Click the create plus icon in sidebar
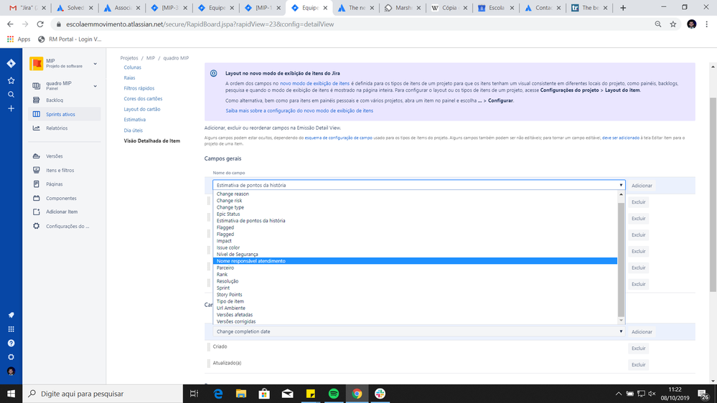 tap(11, 109)
